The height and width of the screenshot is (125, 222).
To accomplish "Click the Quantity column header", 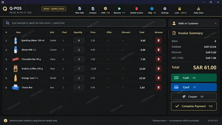I will 78,32.
